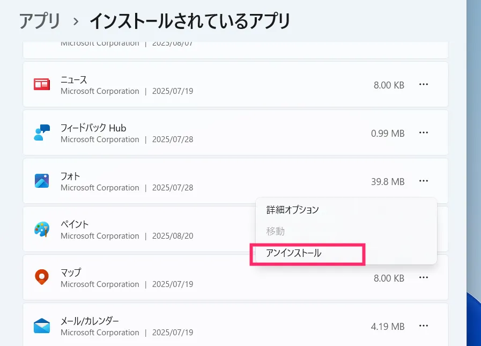Click the 39.8 MB size value
The width and height of the screenshot is (481, 346).
click(x=388, y=182)
